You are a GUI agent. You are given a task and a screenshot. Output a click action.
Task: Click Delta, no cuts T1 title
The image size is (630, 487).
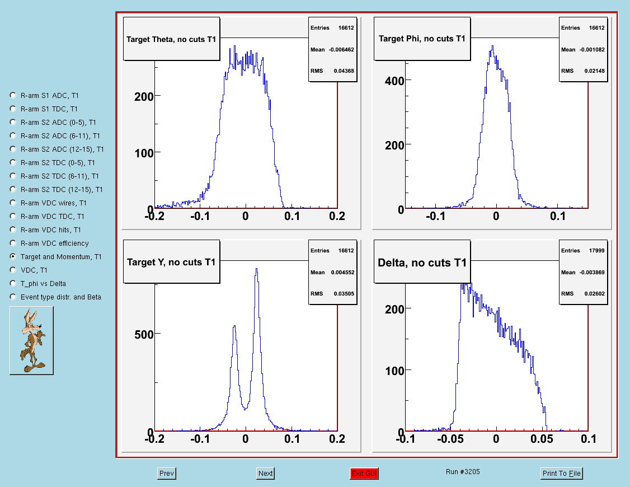[x=422, y=263]
